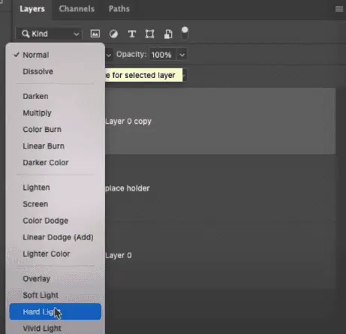The height and width of the screenshot is (334, 346).
Task: Toggle layer filtering on or off
Action: (185, 33)
